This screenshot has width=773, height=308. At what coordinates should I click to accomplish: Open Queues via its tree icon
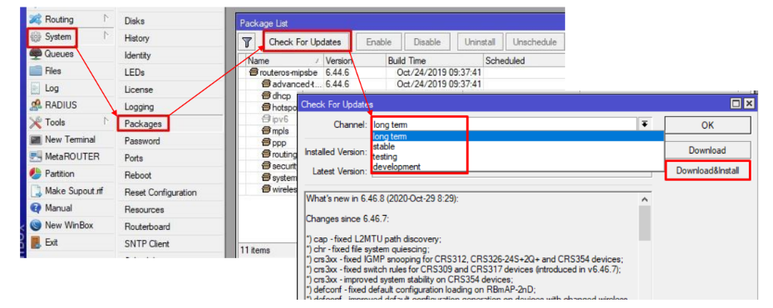coord(36,54)
